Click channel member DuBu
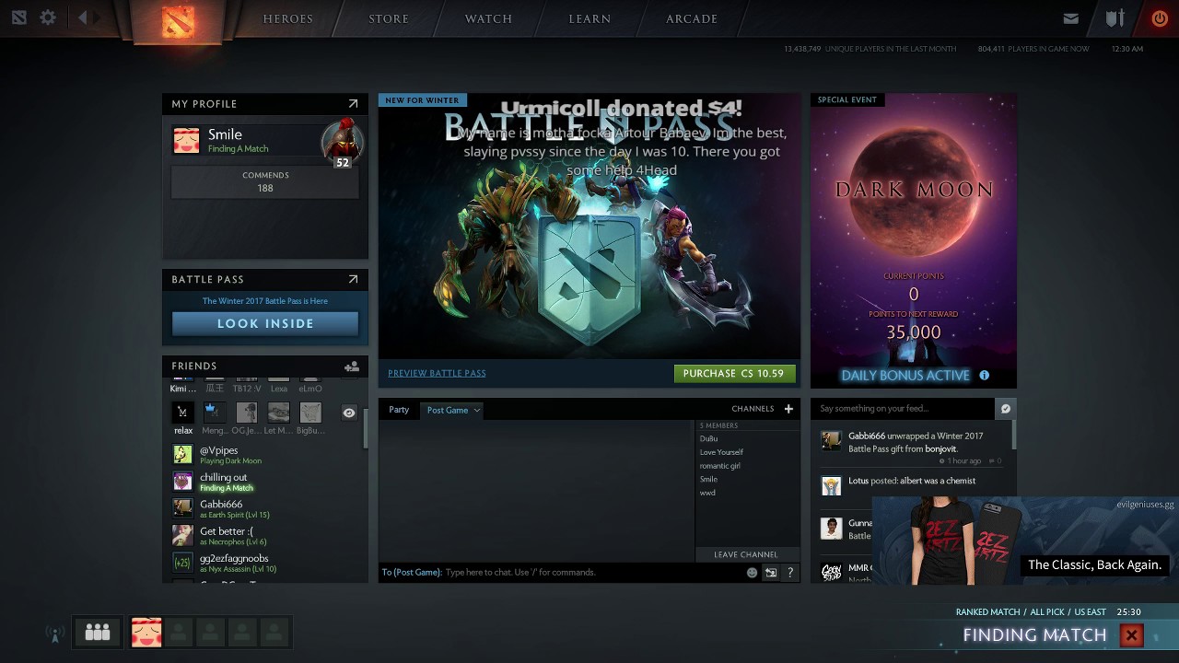 708,438
